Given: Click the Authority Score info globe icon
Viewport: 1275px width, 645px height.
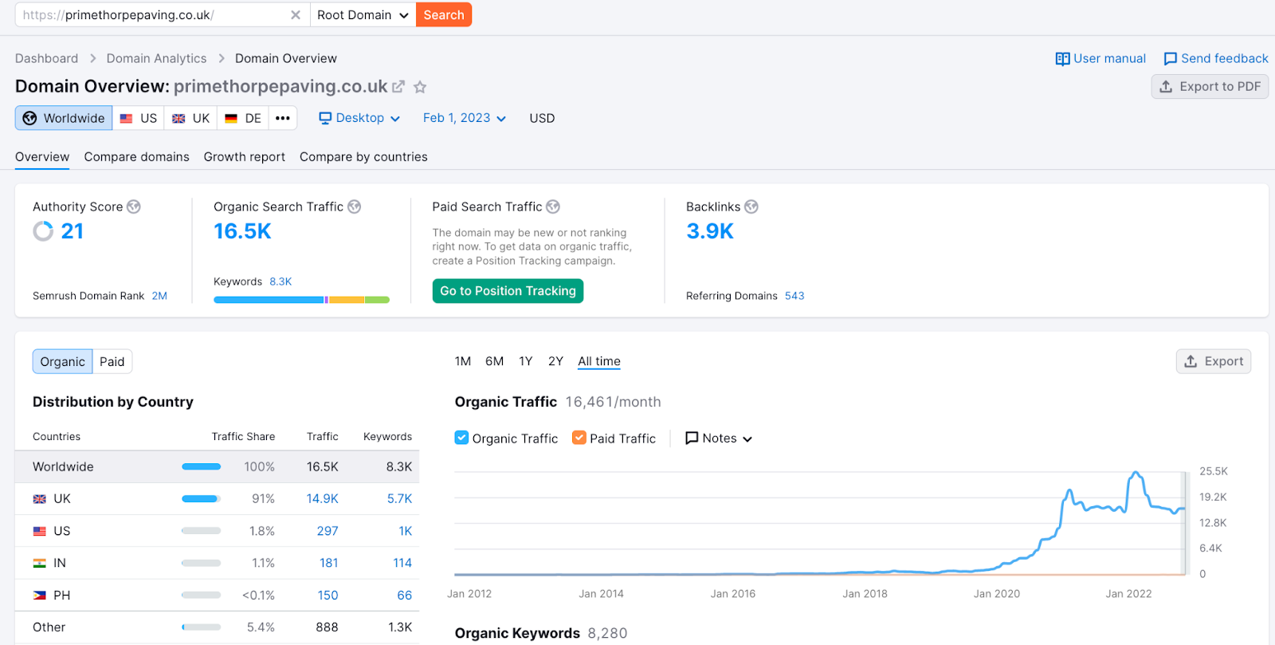Looking at the screenshot, I should point(134,206).
